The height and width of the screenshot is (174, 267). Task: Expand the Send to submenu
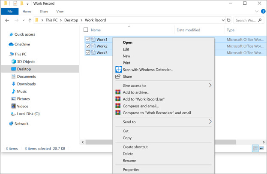point(210,122)
